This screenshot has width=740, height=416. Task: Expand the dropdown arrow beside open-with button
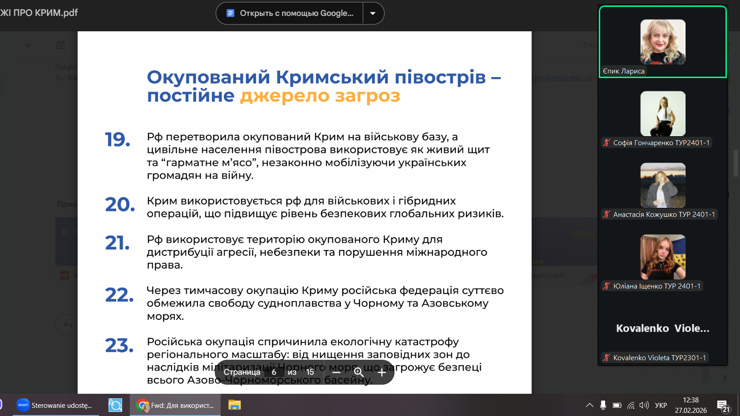pyautogui.click(x=373, y=13)
